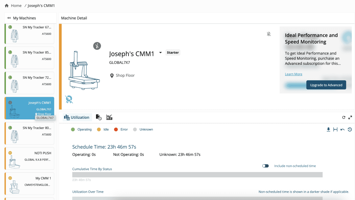Collapse the My Machines sidebar panel
355x200 pixels.
pyautogui.click(x=9, y=18)
